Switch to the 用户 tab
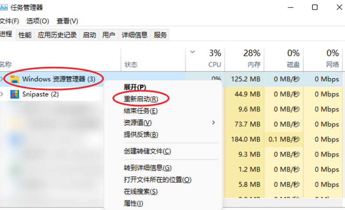The width and height of the screenshot is (345, 210). (x=109, y=35)
